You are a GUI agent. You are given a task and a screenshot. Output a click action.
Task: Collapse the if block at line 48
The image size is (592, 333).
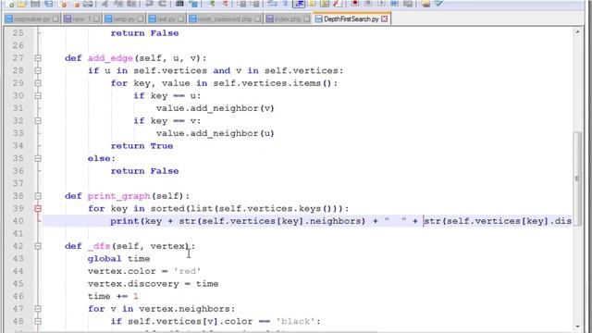point(38,321)
